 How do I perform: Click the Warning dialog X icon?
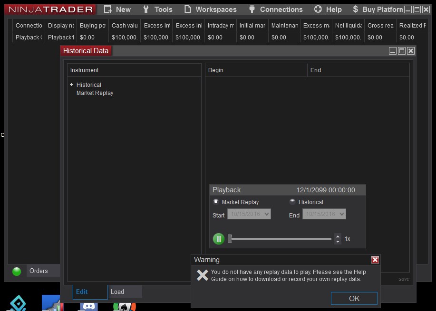pos(202,275)
